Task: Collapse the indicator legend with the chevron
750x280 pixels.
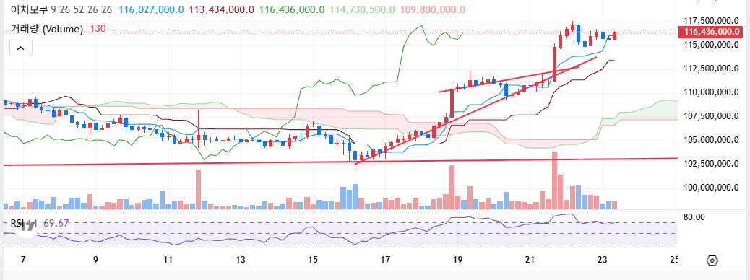Action: point(21,48)
